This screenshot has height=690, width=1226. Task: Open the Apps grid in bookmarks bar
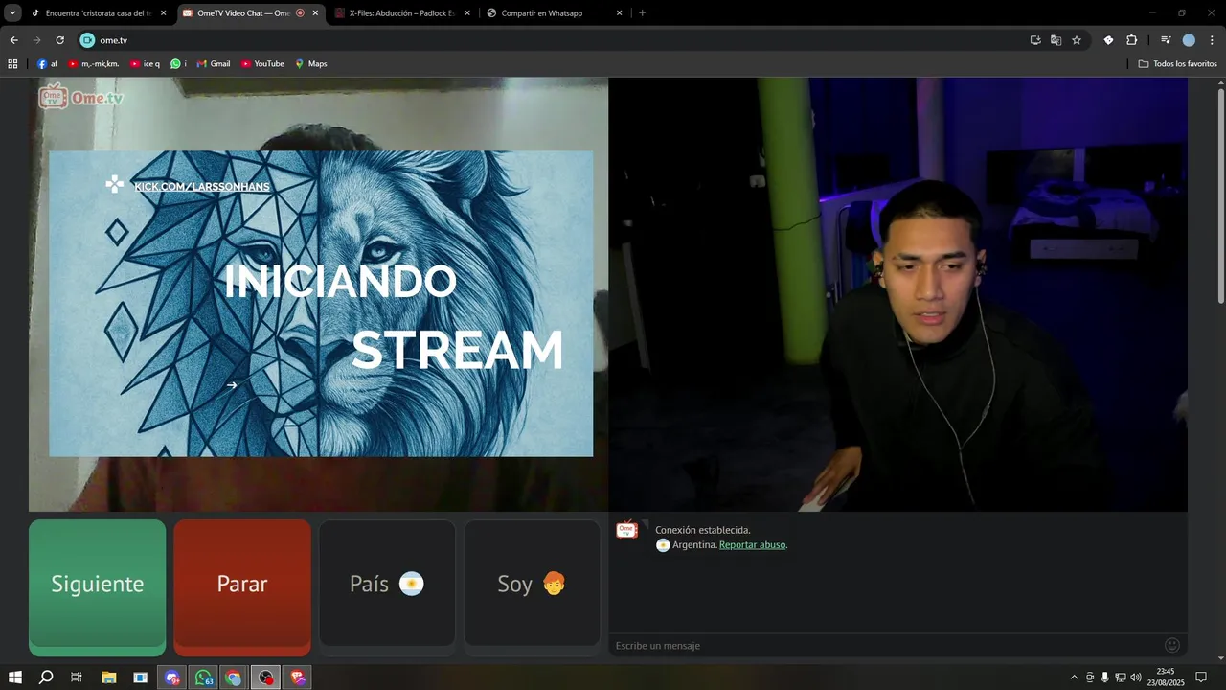[x=12, y=64]
